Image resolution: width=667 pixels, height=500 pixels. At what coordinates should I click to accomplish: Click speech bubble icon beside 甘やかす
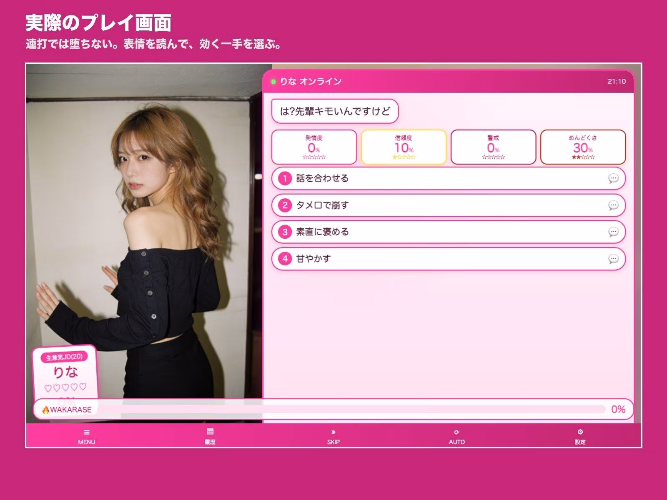point(613,259)
